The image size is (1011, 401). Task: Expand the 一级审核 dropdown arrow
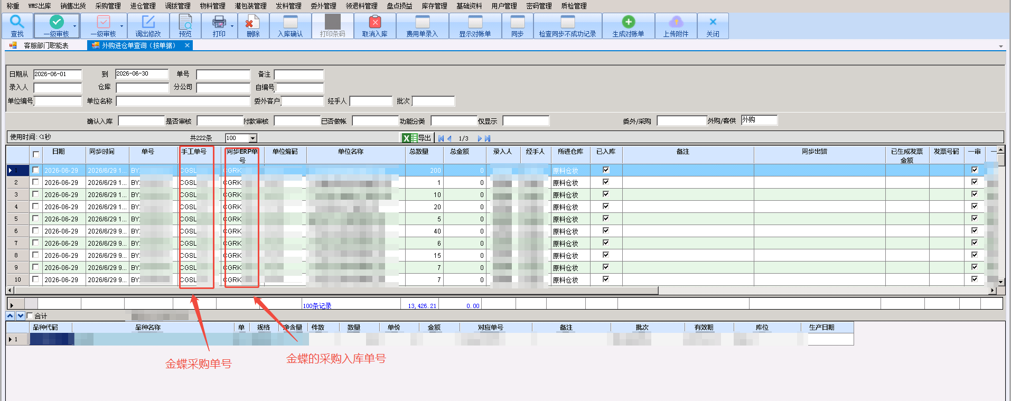click(x=74, y=25)
